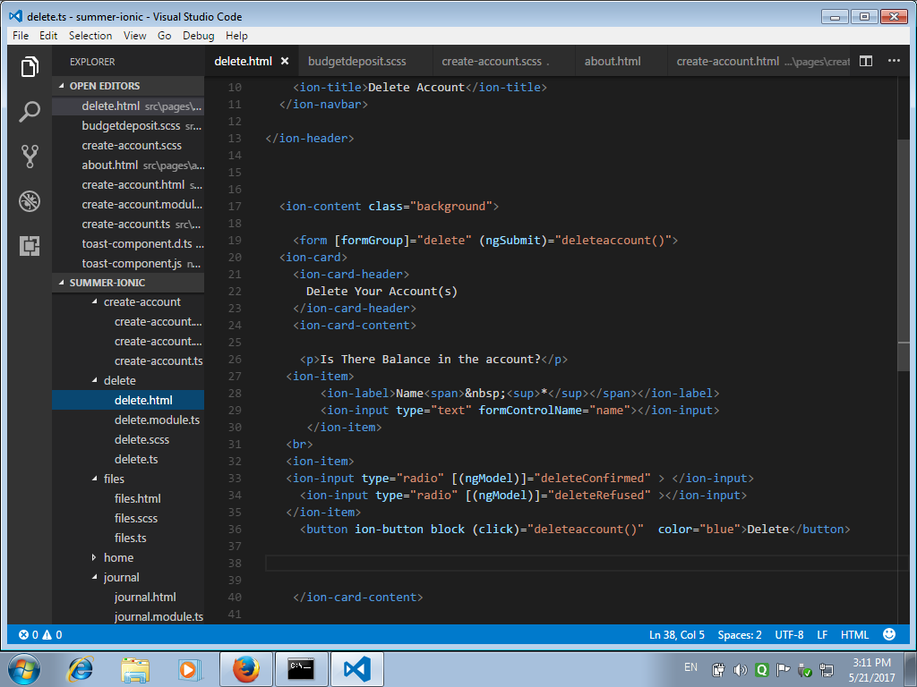Click the Spaces: 2 indentation setting
The width and height of the screenshot is (917, 687).
(740, 635)
